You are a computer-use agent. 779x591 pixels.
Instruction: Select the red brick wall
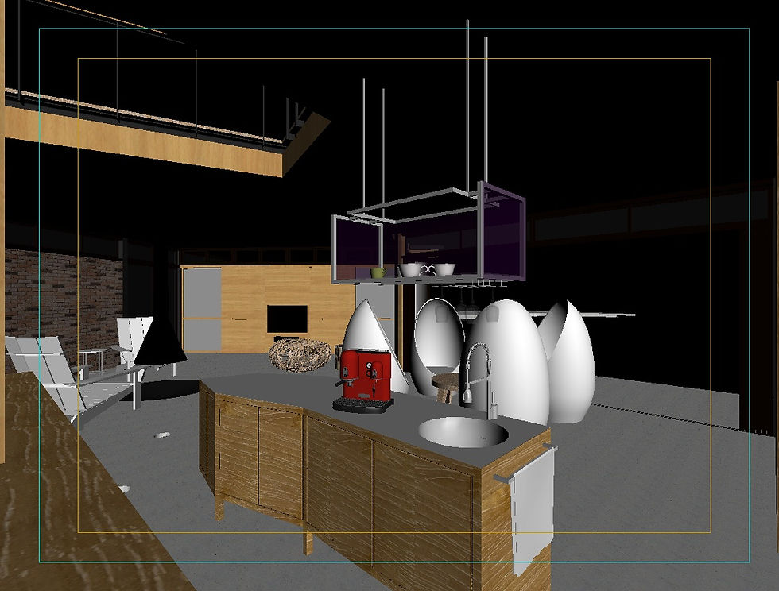click(x=64, y=303)
